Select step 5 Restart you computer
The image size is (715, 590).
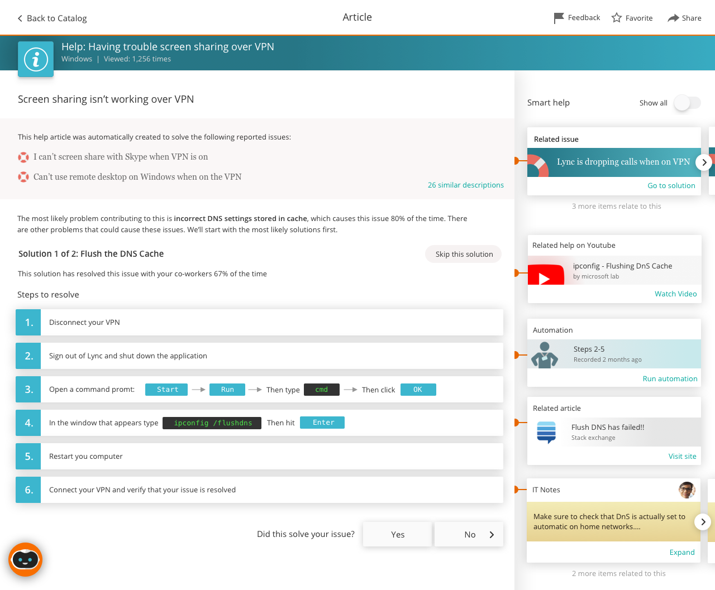[259, 457]
